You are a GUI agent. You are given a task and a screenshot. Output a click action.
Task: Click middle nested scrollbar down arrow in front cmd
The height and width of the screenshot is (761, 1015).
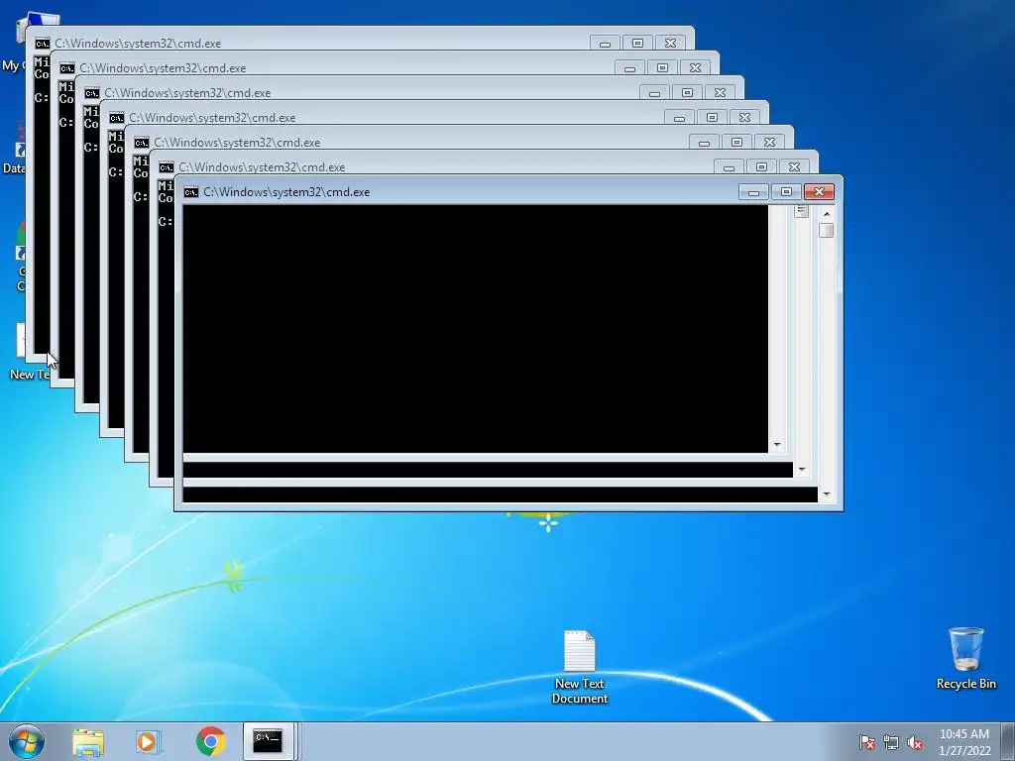[x=801, y=470]
